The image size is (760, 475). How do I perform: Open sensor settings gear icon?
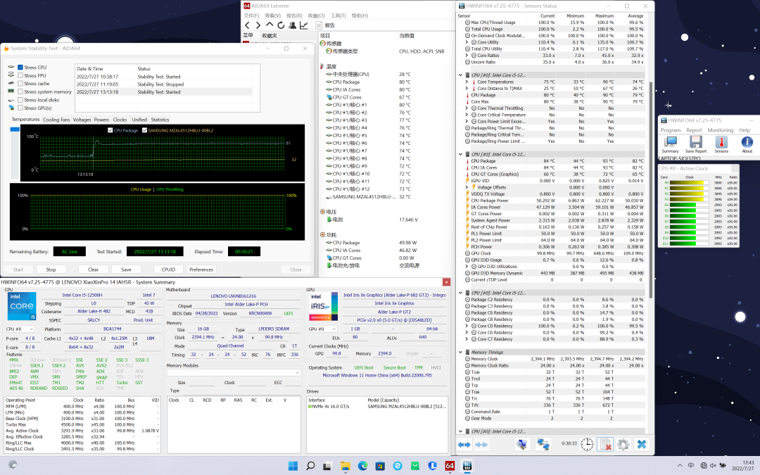(x=623, y=444)
